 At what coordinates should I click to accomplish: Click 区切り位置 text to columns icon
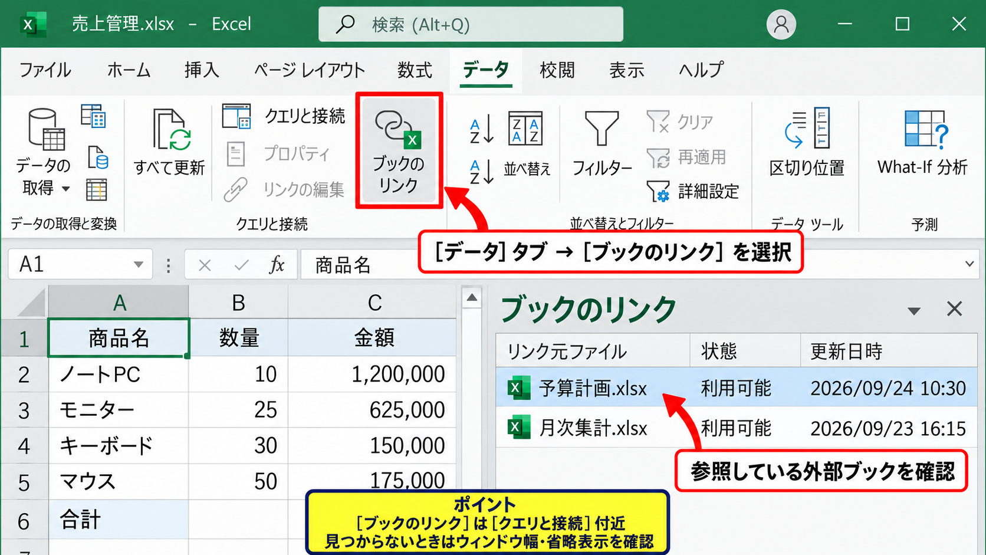[x=807, y=127]
